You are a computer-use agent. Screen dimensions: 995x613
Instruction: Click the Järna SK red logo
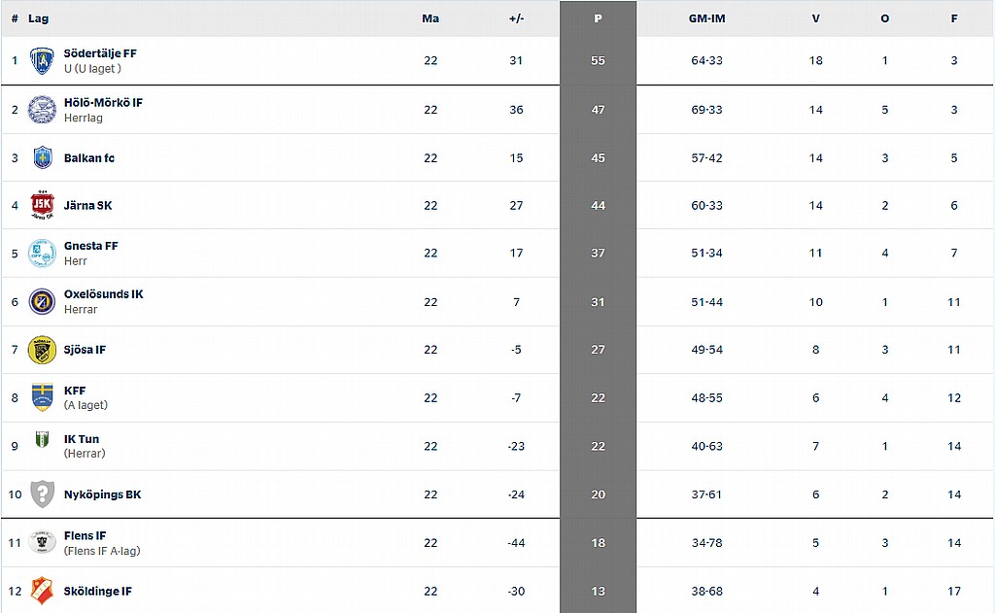(x=42, y=205)
